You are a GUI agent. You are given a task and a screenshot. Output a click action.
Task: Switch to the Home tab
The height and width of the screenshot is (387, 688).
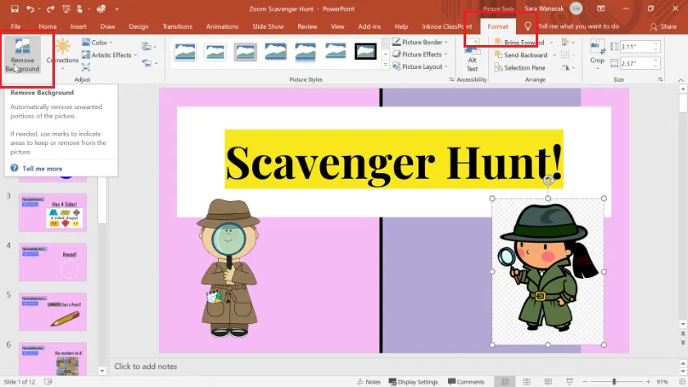point(48,26)
